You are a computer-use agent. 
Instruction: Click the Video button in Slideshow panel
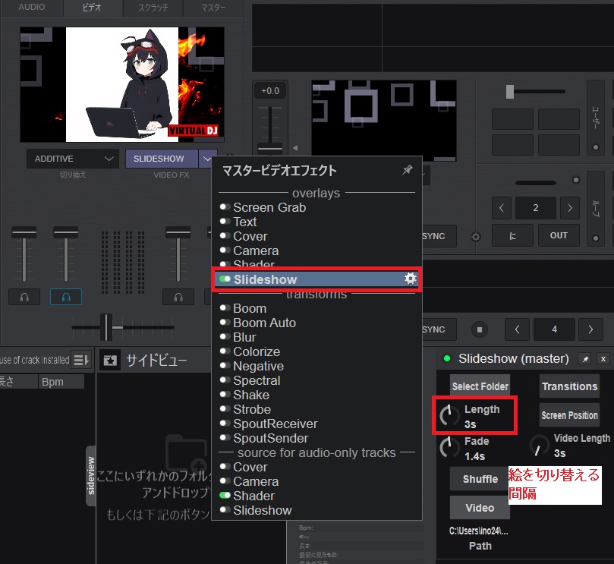pos(480,508)
